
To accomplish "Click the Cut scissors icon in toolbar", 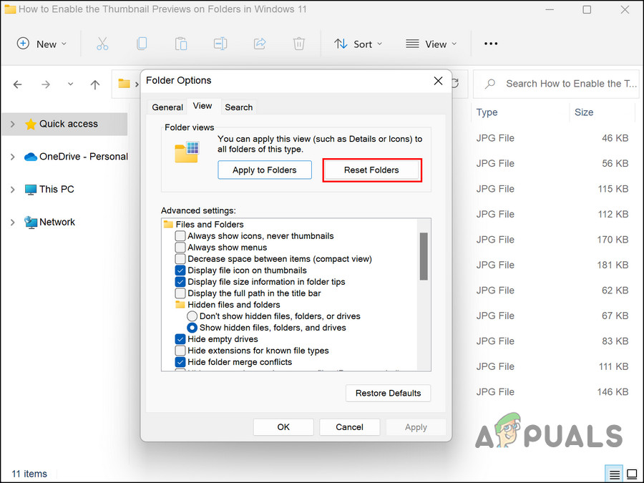I will tap(102, 44).
